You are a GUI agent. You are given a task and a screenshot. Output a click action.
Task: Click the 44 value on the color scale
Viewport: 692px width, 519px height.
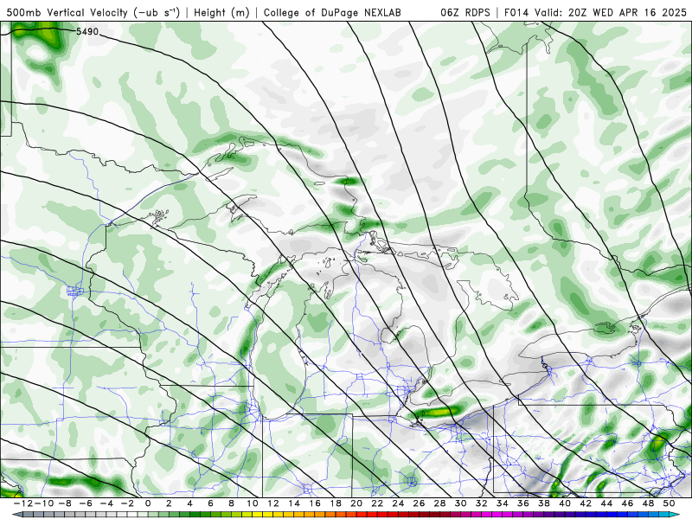[606, 503]
